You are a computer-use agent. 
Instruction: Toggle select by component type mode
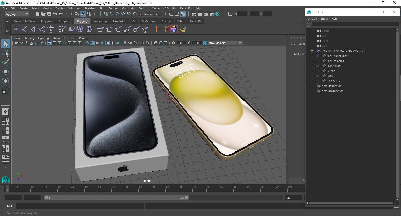point(89,14)
